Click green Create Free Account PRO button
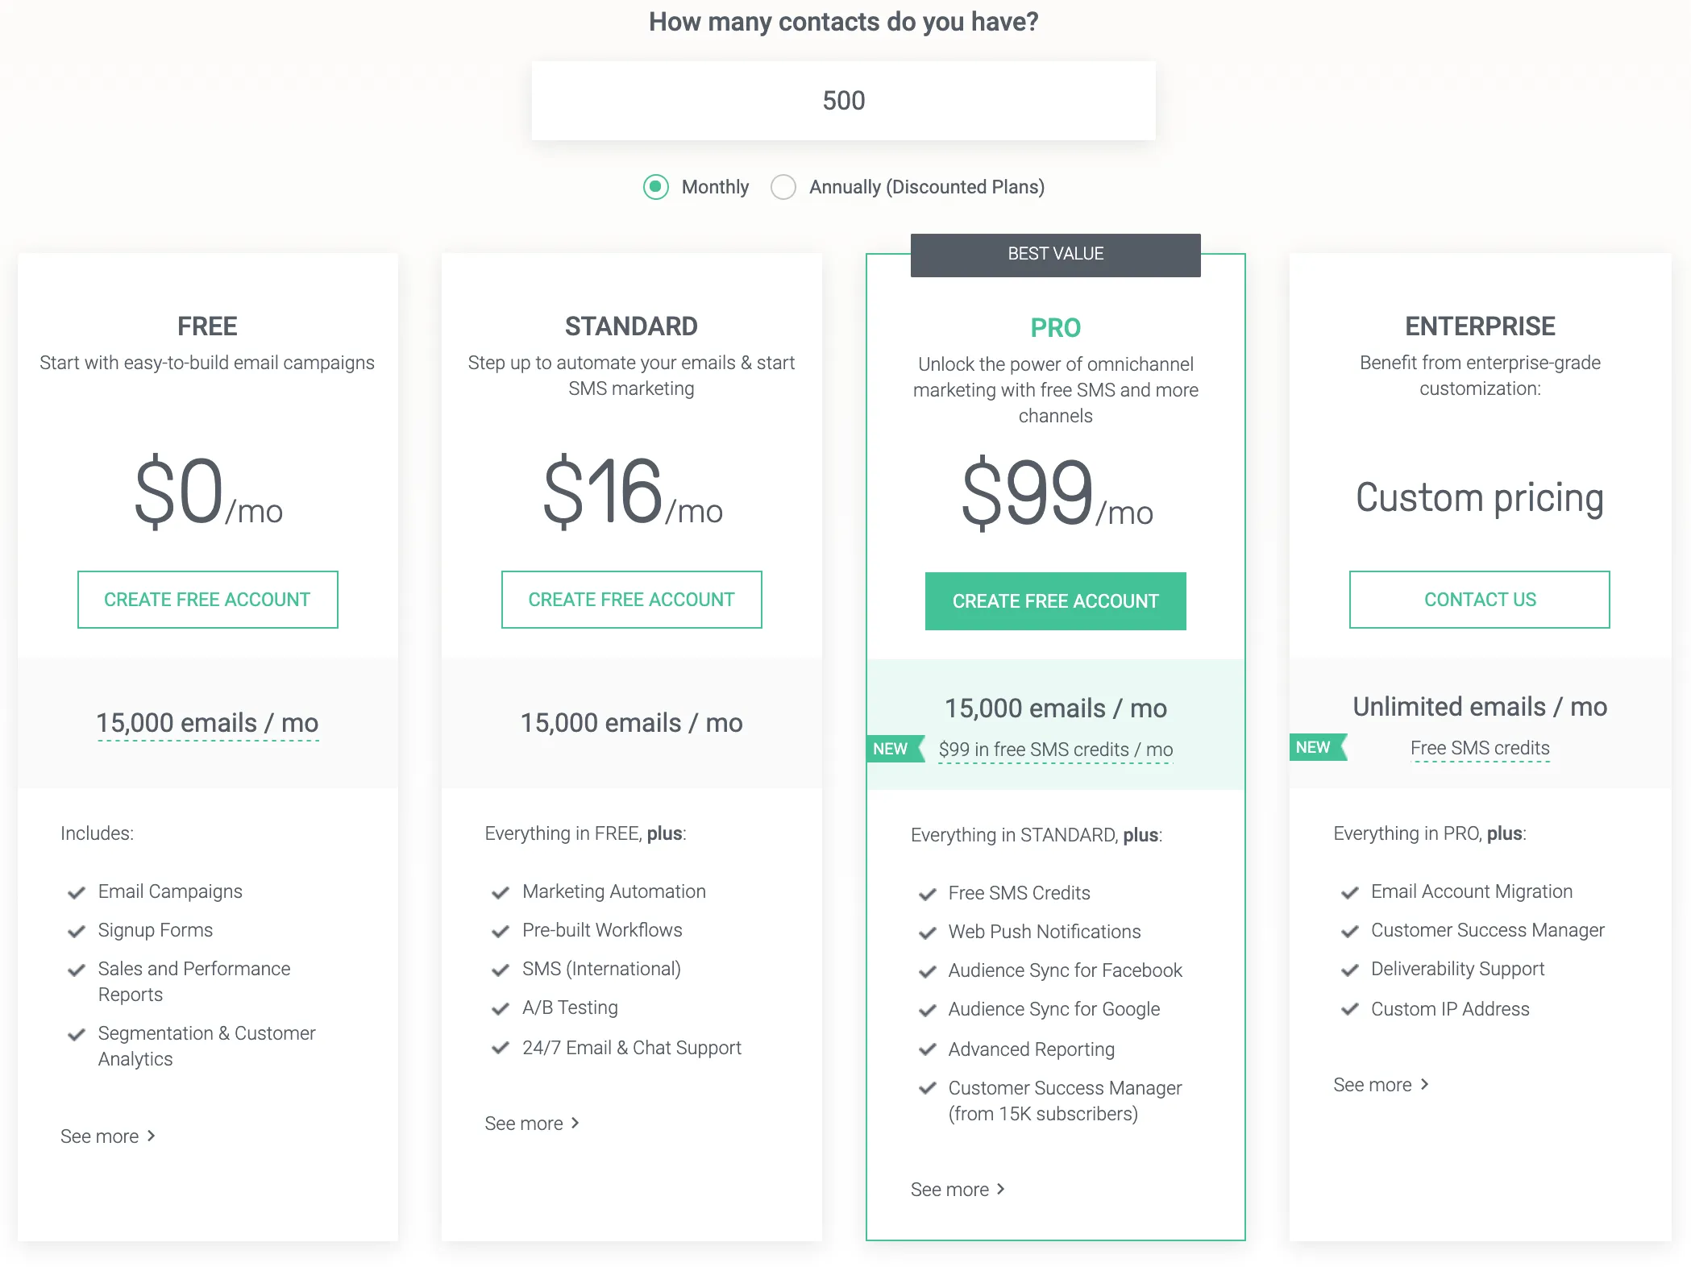The width and height of the screenshot is (1691, 1267). tap(1056, 601)
